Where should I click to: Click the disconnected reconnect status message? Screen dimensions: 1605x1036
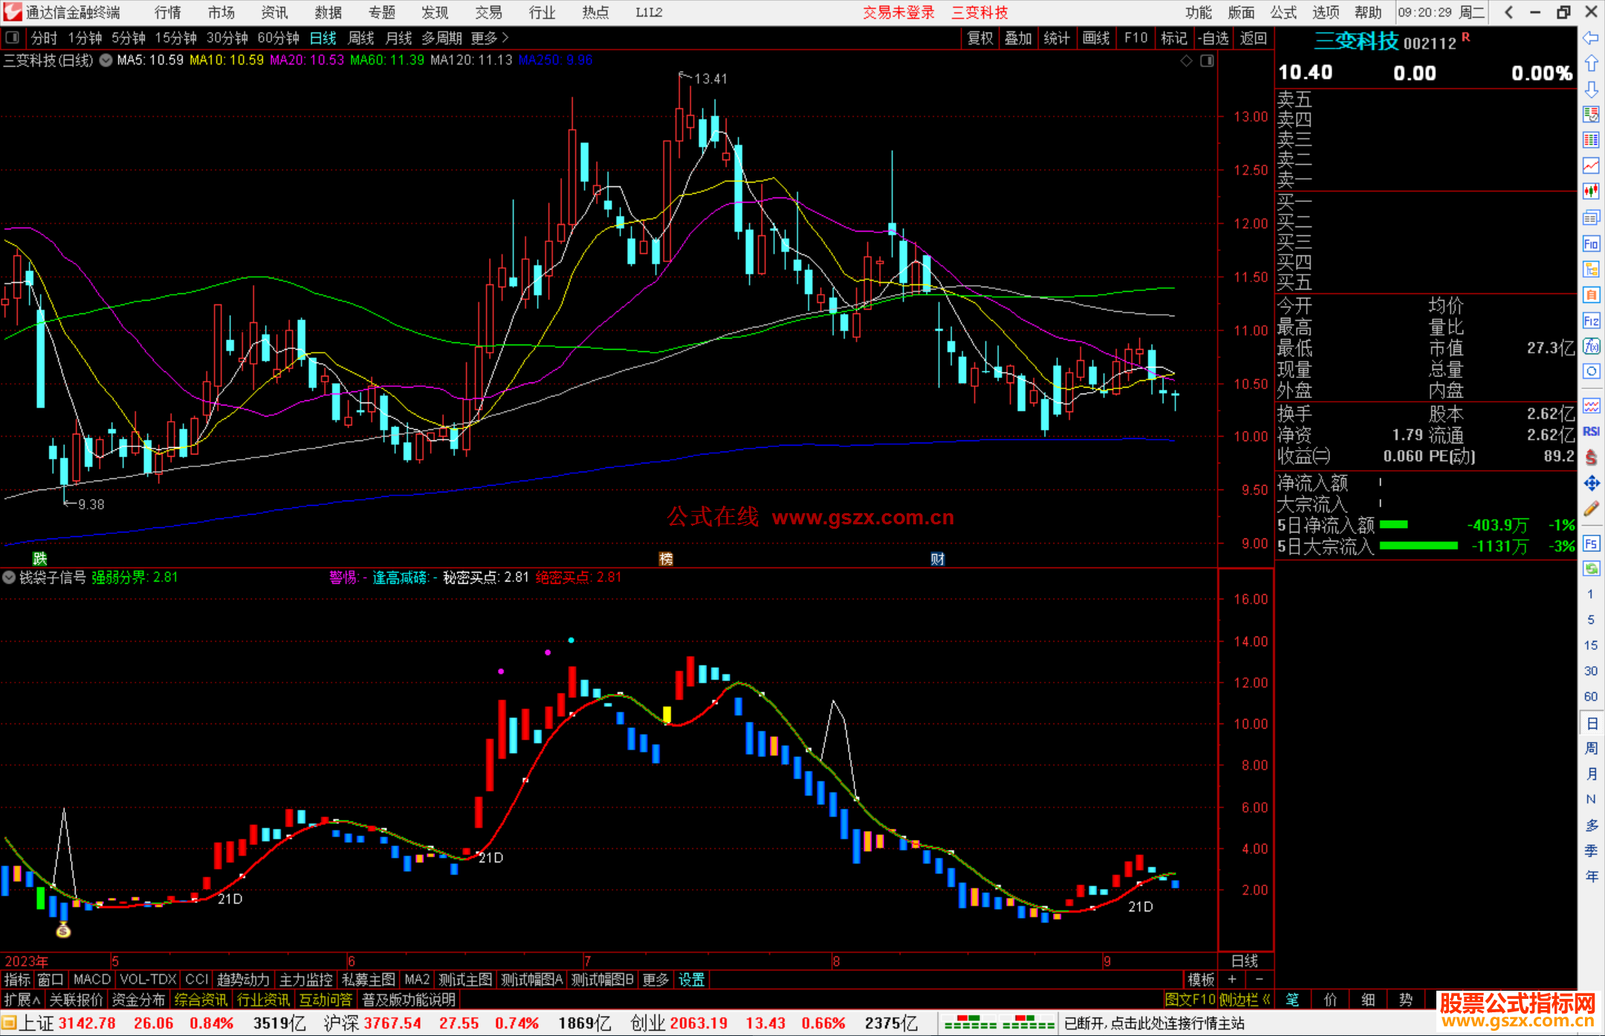(1154, 1023)
